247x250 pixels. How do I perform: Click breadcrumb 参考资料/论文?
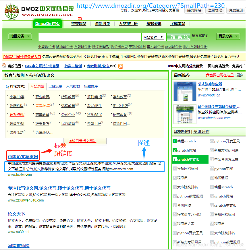(x=98, y=66)
